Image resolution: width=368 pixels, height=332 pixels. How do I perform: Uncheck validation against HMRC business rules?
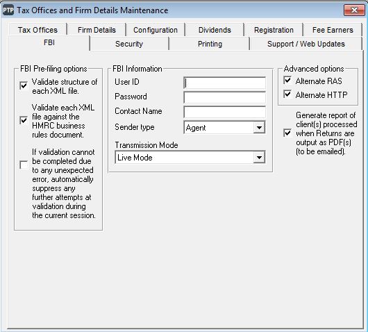[x=24, y=120]
